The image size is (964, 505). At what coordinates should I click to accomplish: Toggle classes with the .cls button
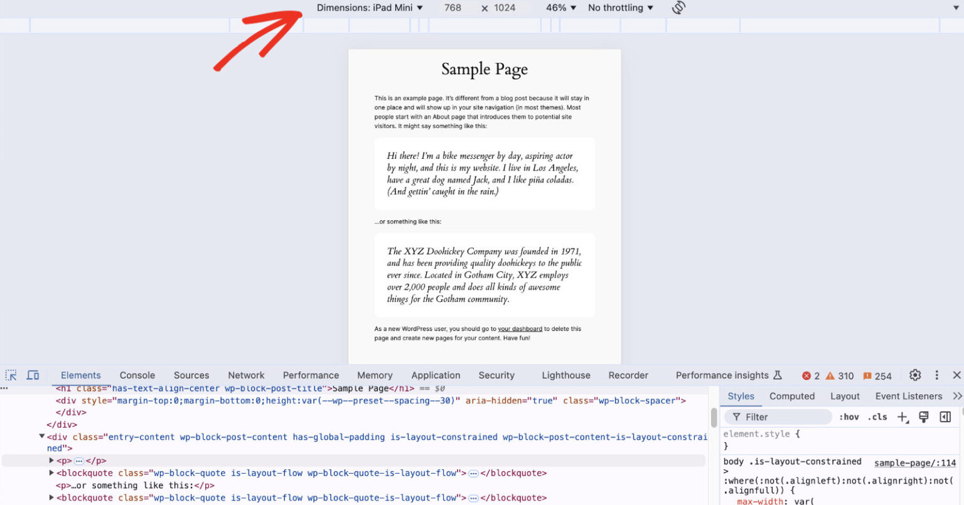click(x=877, y=416)
